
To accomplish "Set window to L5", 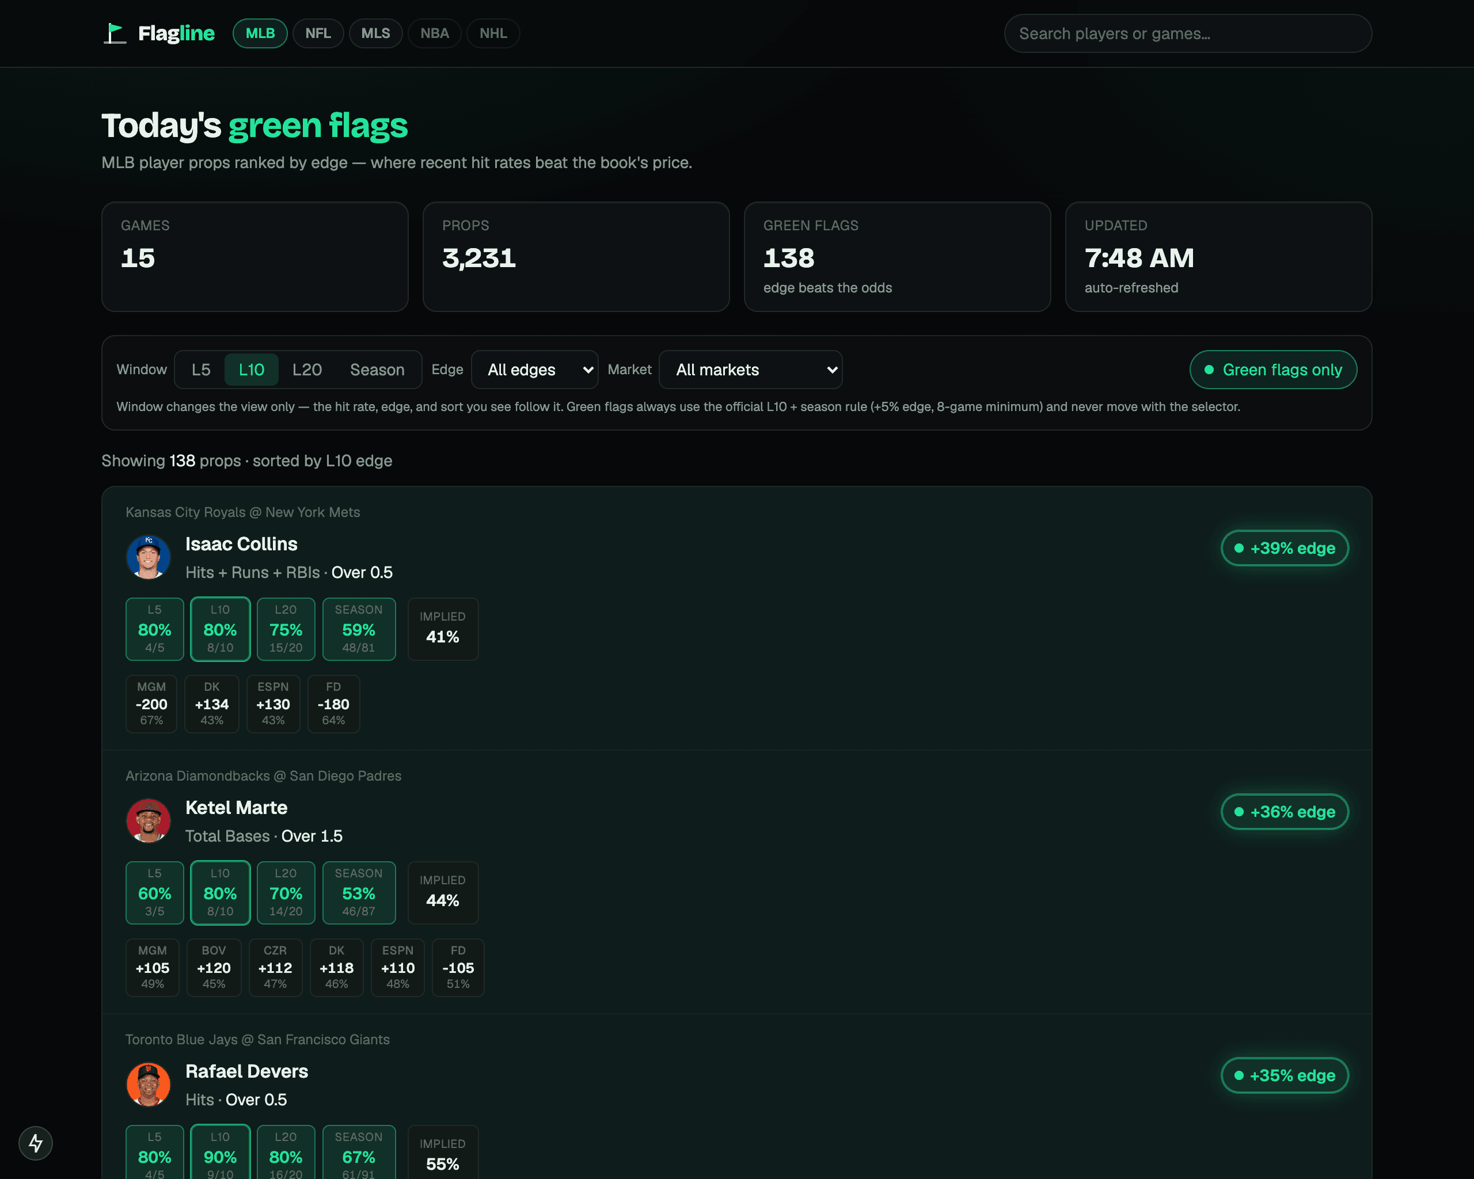I will pos(200,370).
